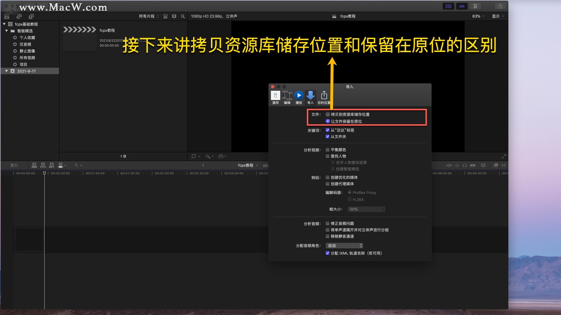Toggle the inspector sliders icon in toolbar
This screenshot has width=561, height=315.
475,6
